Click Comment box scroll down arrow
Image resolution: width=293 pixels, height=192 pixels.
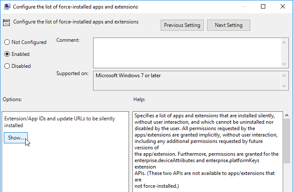click(284, 64)
